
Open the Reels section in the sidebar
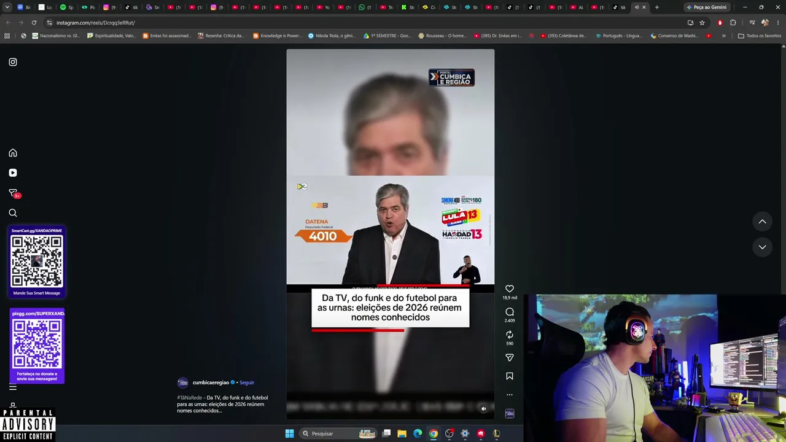[x=13, y=173]
